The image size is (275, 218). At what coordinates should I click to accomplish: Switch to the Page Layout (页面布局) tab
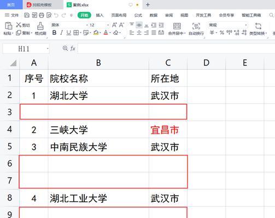pos(119,15)
